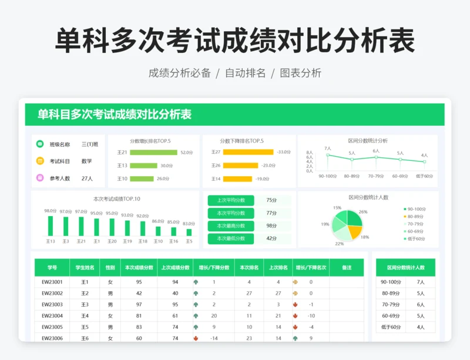This screenshot has height=360, width=470.
Task: Click student ID cell EW23006
Action: pyautogui.click(x=52, y=338)
